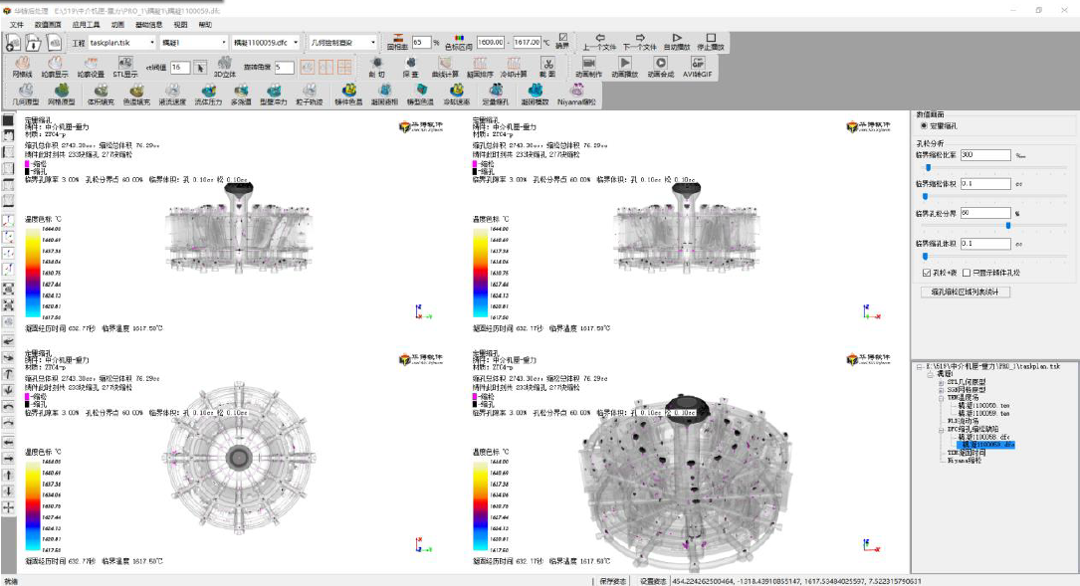1080x586 pixels.
Task: Open the 几何绘制渲染 render mode dropdown
Action: coord(373,43)
